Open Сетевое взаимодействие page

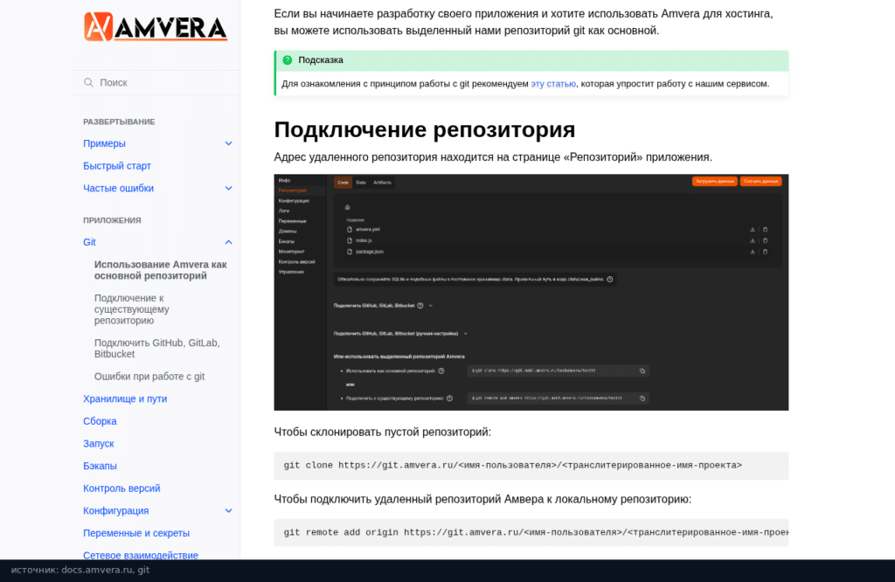click(141, 555)
